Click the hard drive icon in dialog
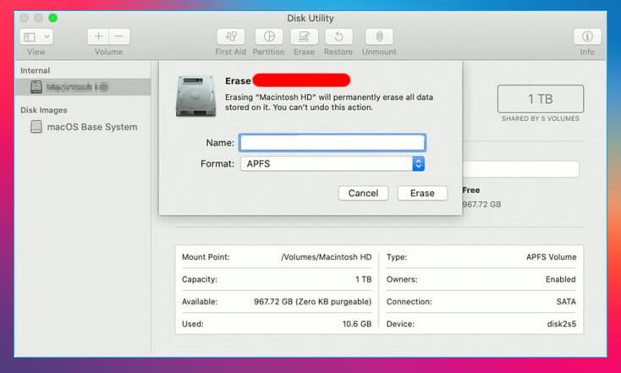The width and height of the screenshot is (621, 373). coord(196,96)
